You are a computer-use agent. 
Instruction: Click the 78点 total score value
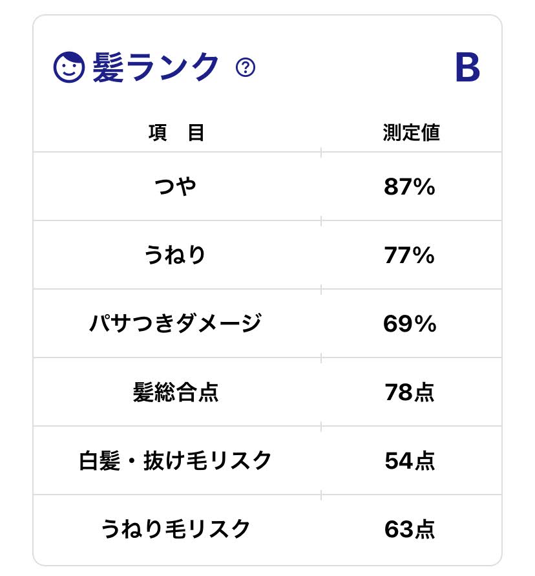pos(410,392)
